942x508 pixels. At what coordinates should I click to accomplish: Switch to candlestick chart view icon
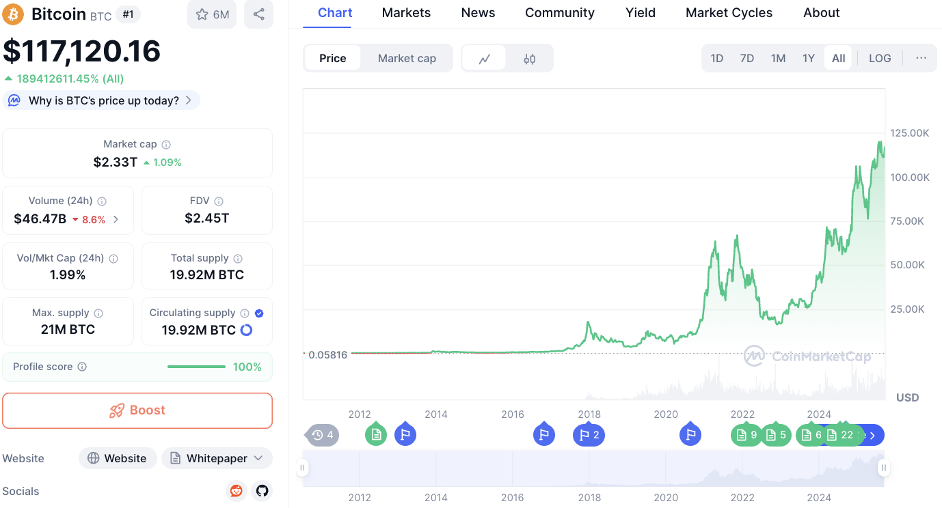(530, 59)
